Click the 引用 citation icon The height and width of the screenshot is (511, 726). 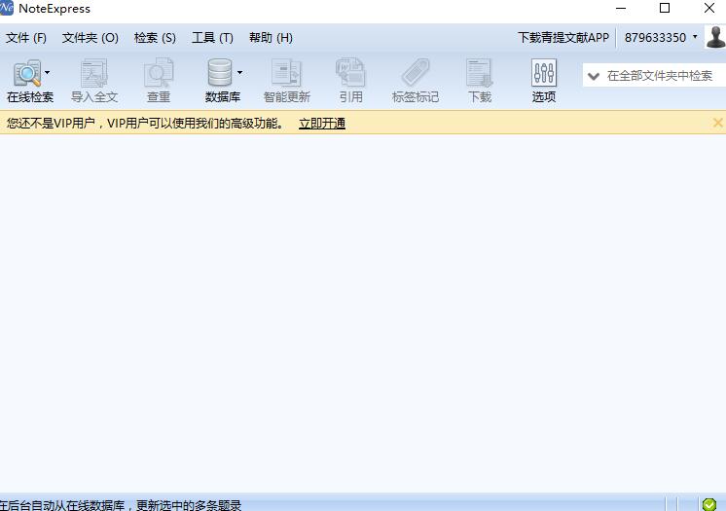coord(350,80)
